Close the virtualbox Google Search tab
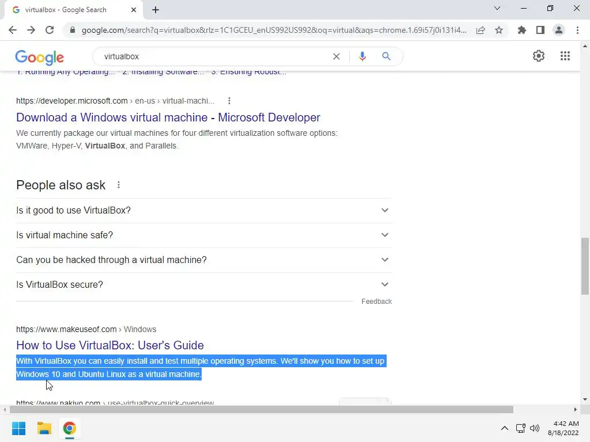Screen dimensions: 590x442 134,10
